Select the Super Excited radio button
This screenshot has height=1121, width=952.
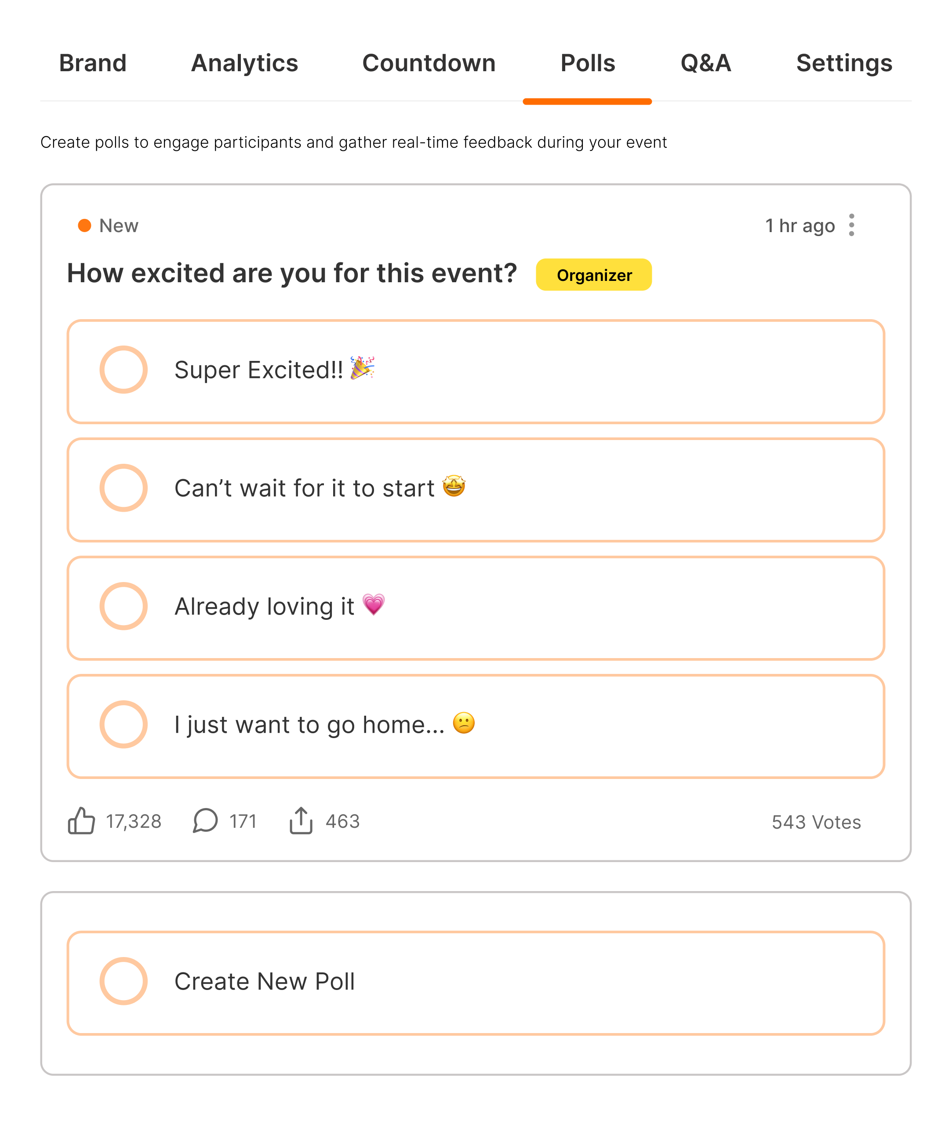[x=124, y=370]
